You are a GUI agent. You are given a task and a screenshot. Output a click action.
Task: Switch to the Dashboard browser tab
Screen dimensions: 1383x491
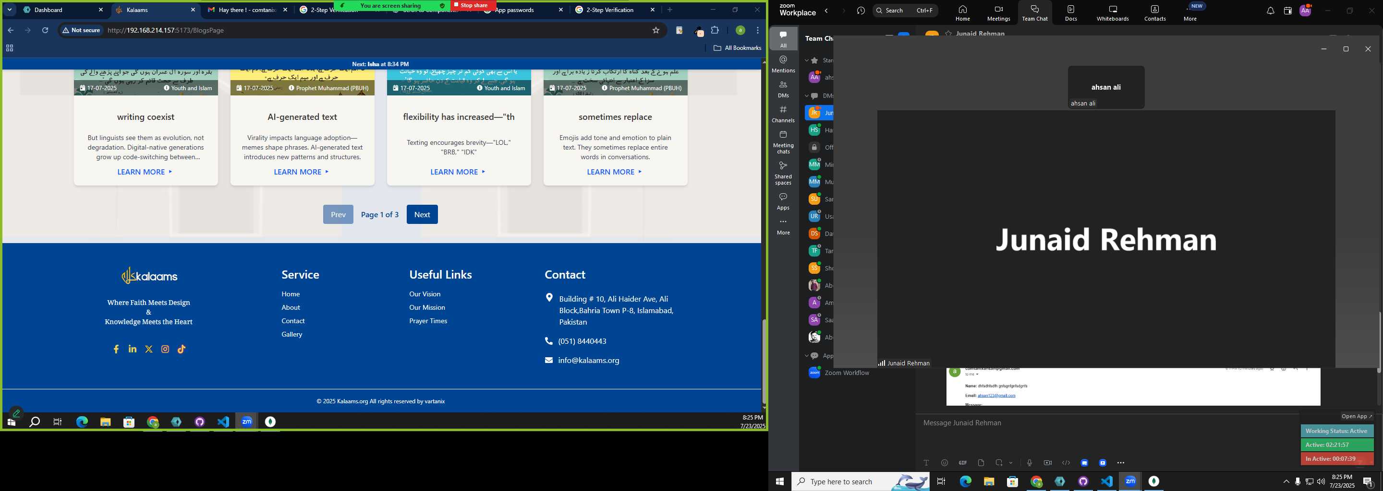[x=62, y=10]
